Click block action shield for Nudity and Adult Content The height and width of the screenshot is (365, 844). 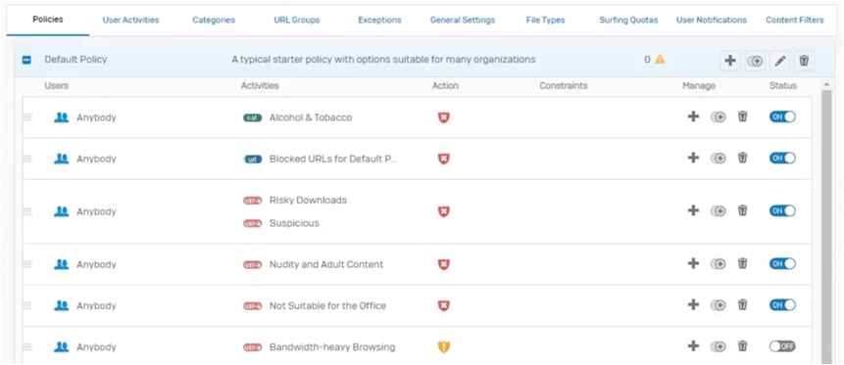[443, 264]
